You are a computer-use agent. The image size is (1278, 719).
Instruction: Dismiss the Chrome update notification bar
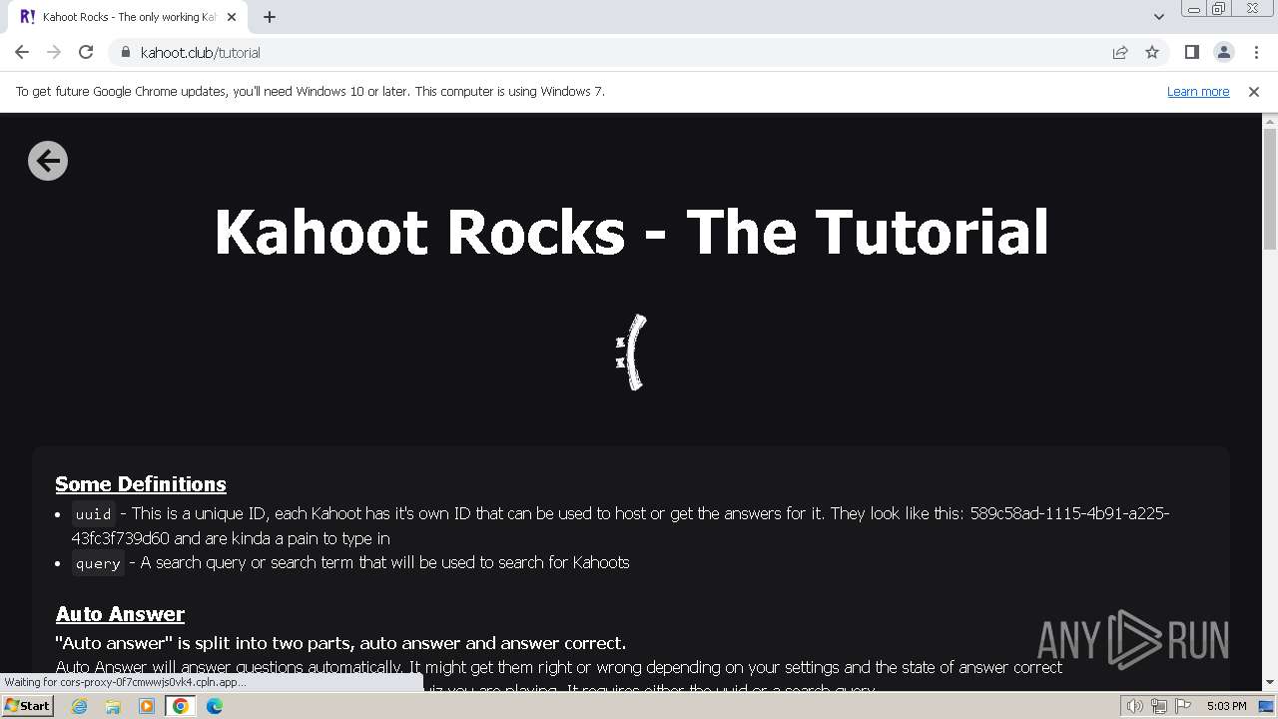click(x=1254, y=91)
